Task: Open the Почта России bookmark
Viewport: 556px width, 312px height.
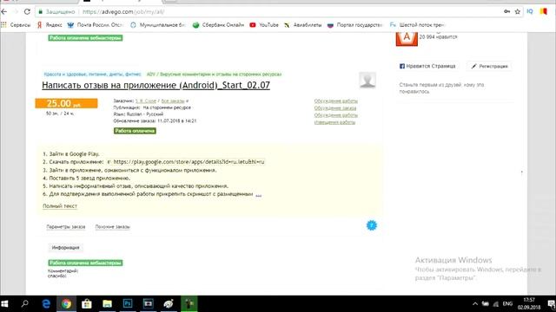Action: [95, 25]
